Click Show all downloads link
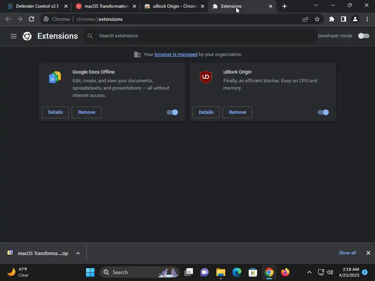This screenshot has height=281, width=375. coord(347,253)
